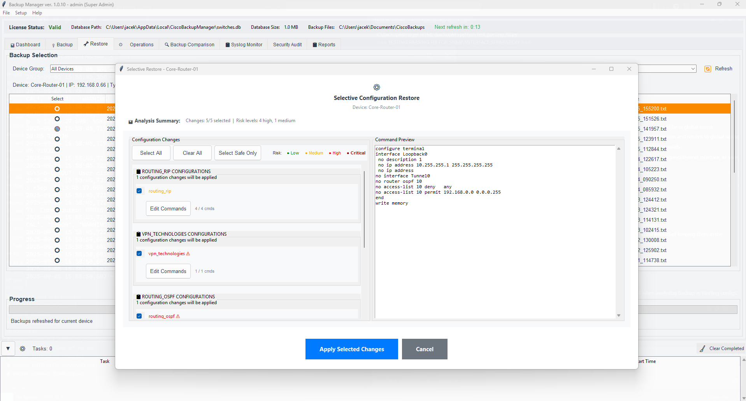Select radio for backup row _155200.txt
Screen dimensions: 746x401
click(57, 109)
